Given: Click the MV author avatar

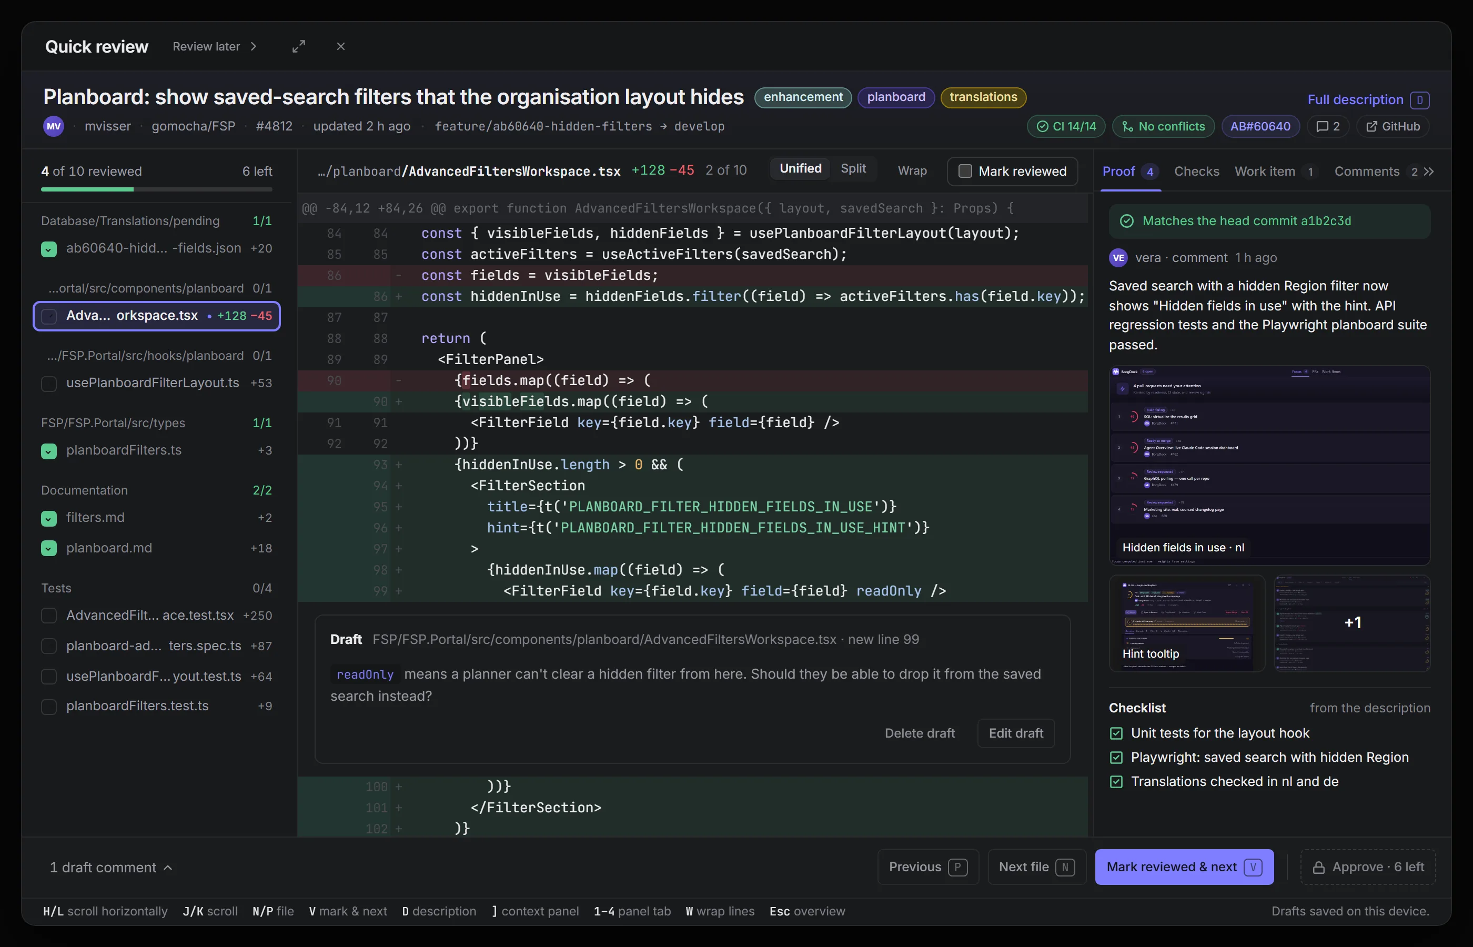Looking at the screenshot, I should pos(54,126).
